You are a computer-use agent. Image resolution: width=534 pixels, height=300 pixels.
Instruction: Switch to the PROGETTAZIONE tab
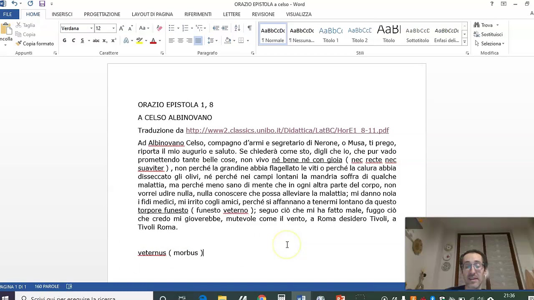(102, 14)
